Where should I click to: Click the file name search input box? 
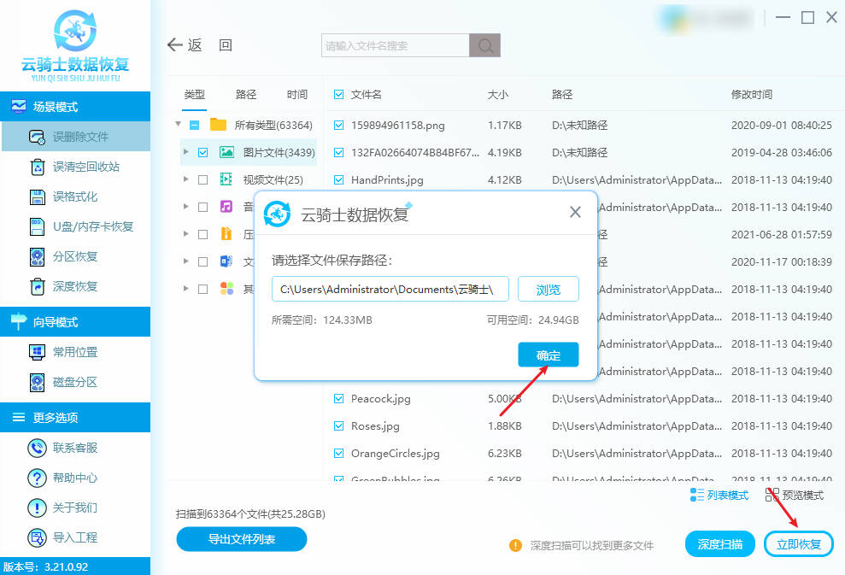395,44
